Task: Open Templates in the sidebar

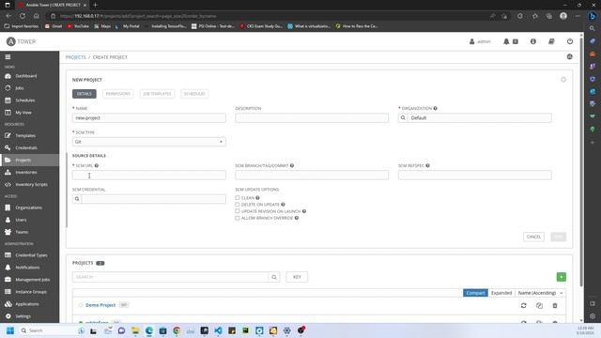Action: (x=25, y=135)
